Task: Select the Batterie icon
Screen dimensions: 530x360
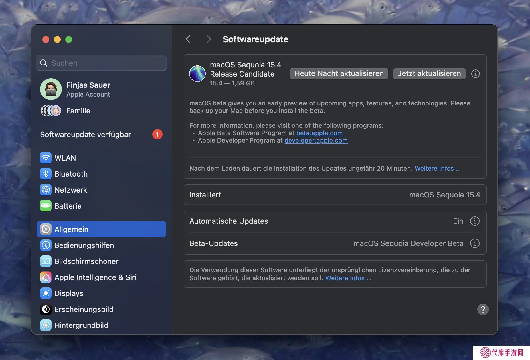Action: click(46, 206)
